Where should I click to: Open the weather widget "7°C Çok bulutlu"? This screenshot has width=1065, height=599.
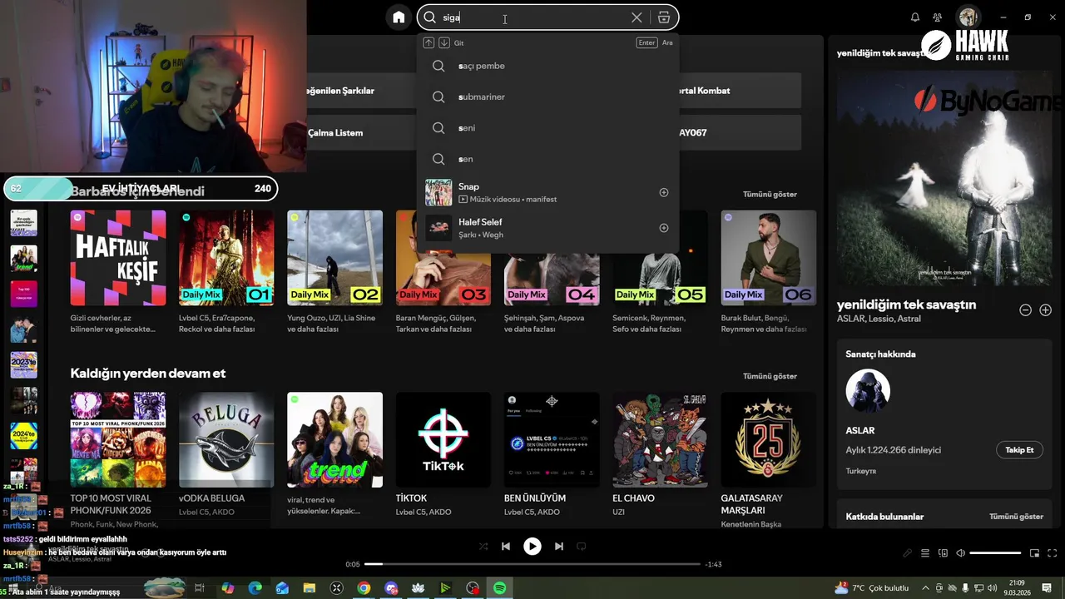(x=872, y=588)
